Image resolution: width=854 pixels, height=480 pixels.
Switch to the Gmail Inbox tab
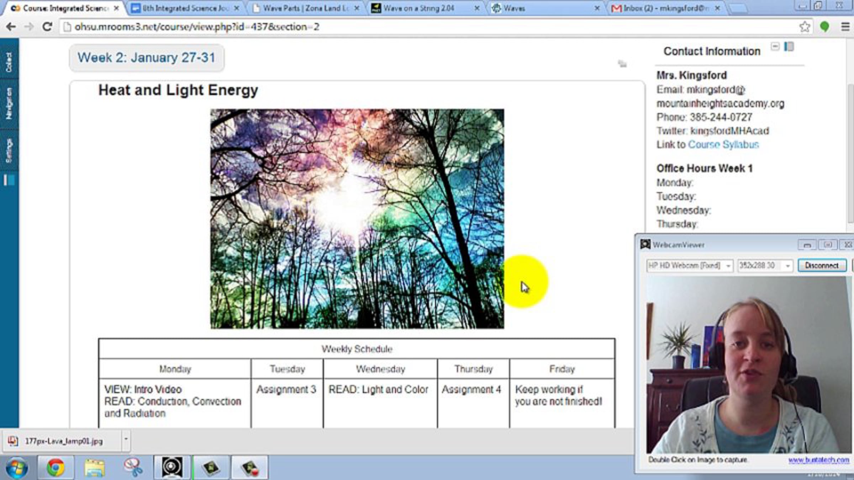[x=661, y=8]
